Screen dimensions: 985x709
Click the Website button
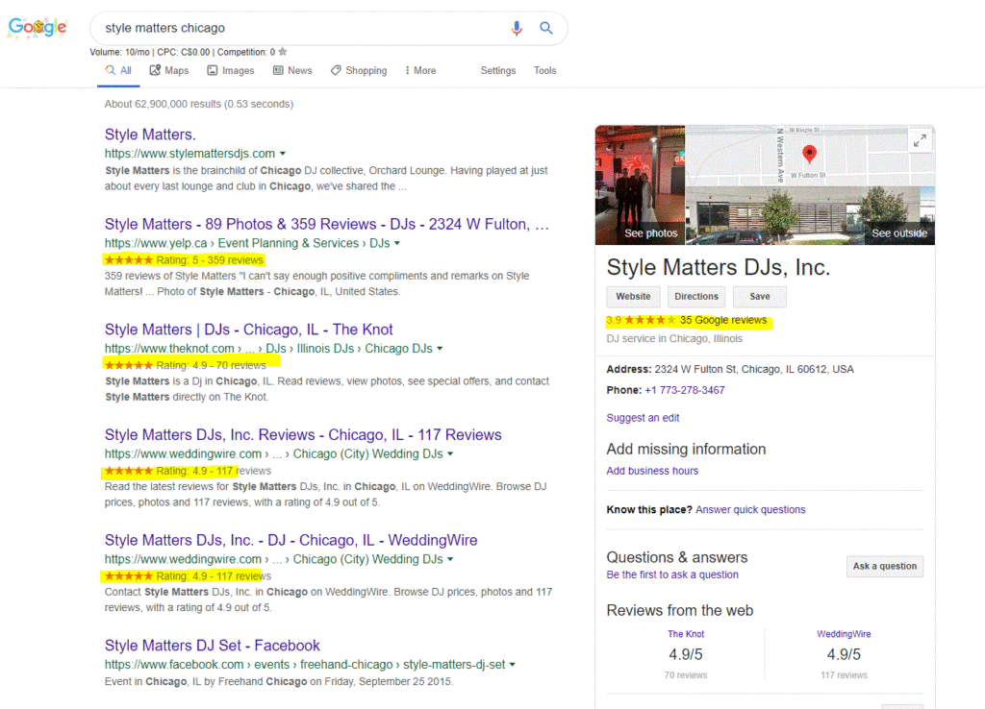633,297
